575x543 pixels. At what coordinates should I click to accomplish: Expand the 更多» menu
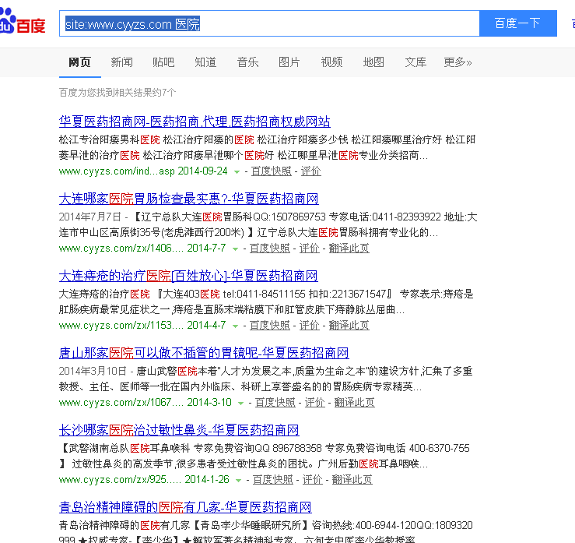[458, 62]
